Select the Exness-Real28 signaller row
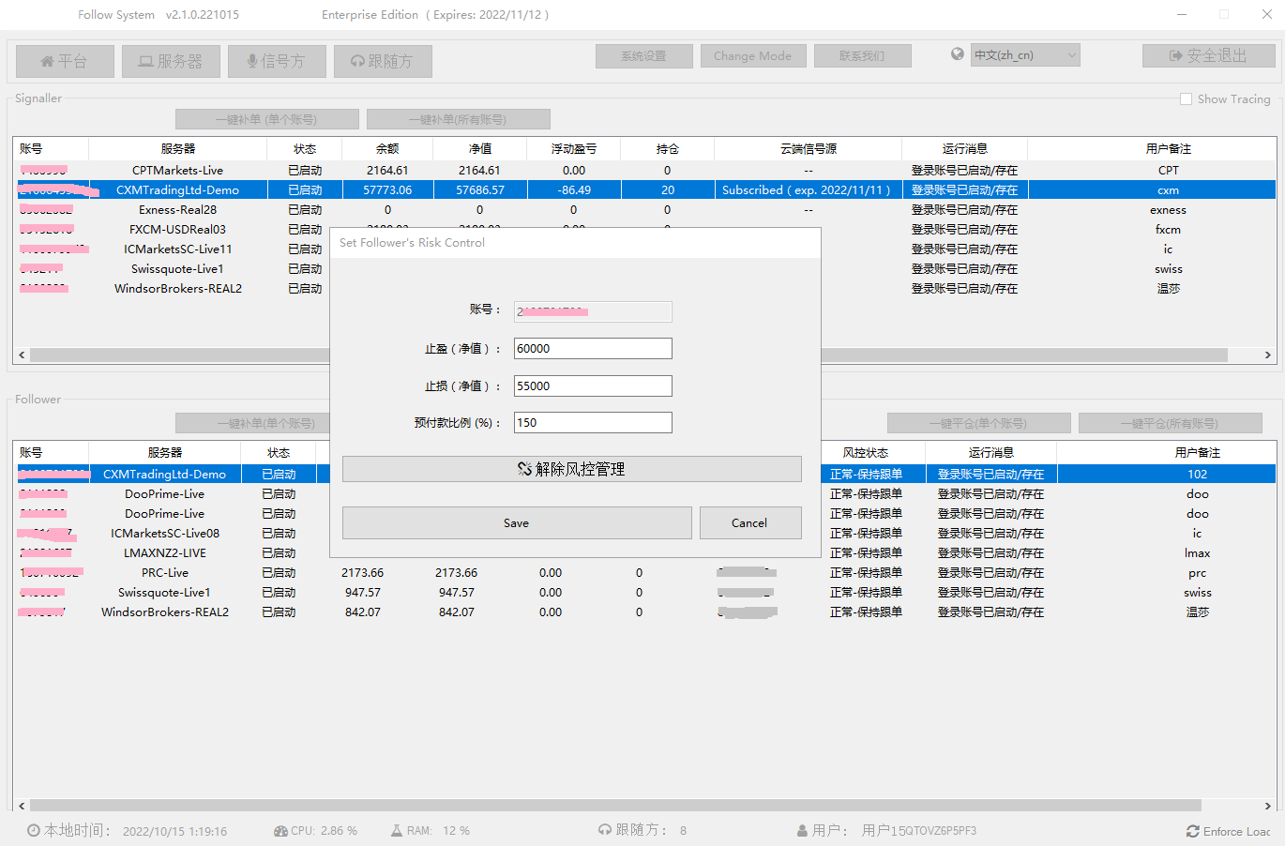This screenshot has height=846, width=1285. pyautogui.click(x=178, y=210)
